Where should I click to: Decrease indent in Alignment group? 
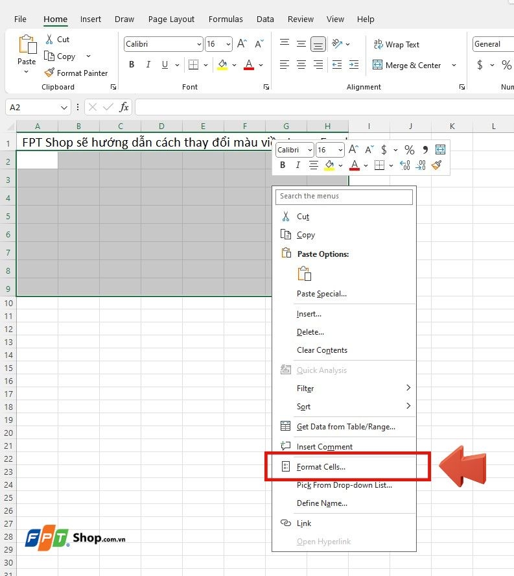(336, 65)
